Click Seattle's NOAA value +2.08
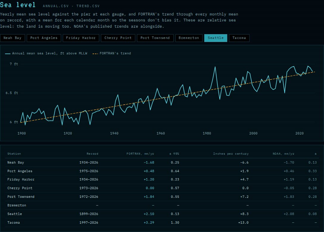 pos(289,214)
